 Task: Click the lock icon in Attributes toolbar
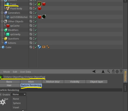[113, 71]
